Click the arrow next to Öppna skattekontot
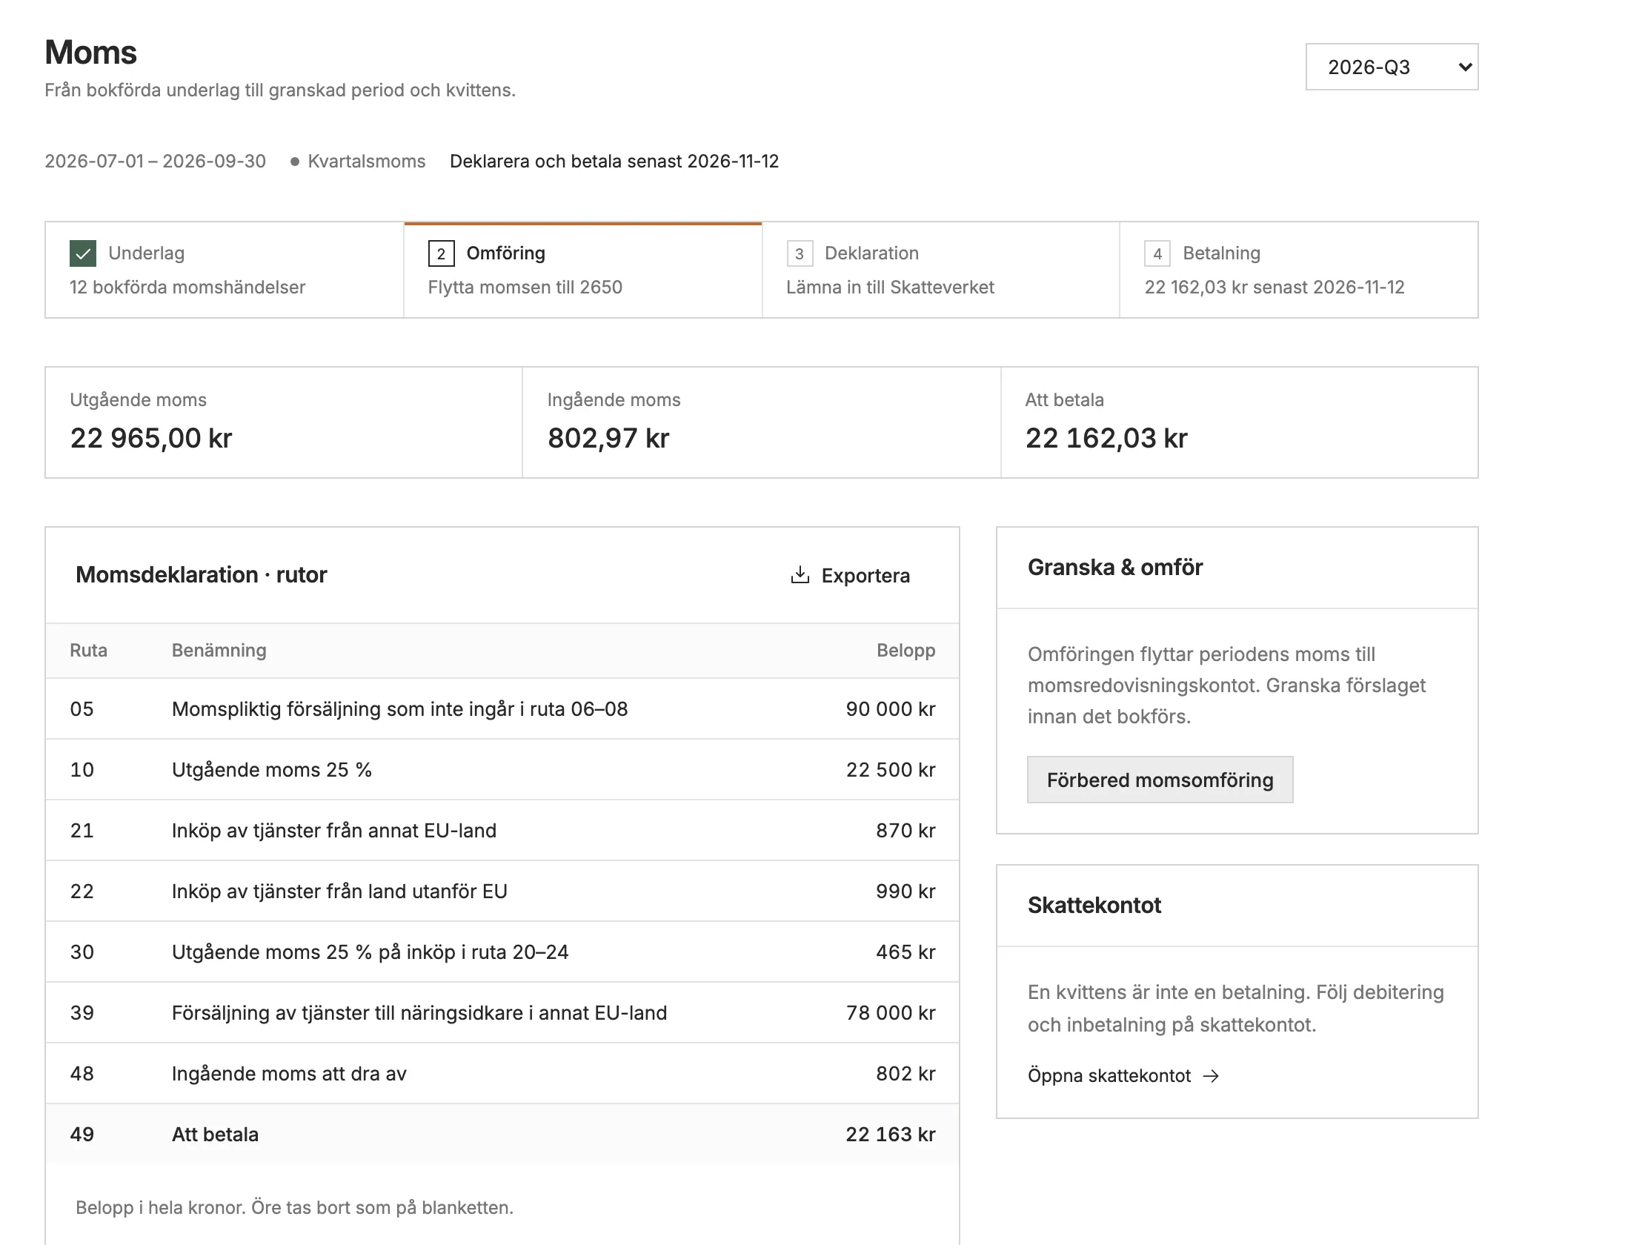 [1211, 1076]
